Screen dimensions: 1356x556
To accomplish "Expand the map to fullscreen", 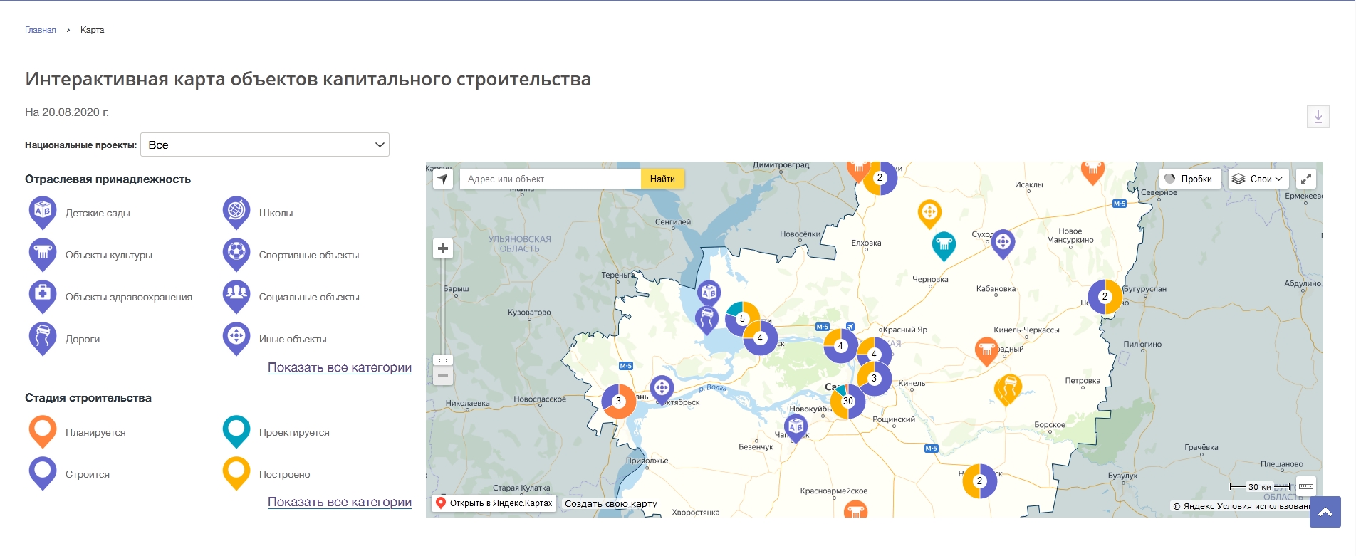I will click(1305, 179).
